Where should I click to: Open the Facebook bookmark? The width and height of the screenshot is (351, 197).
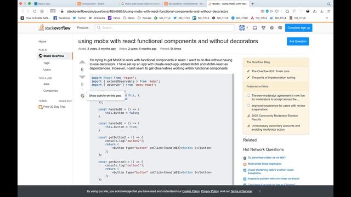coord(61,18)
